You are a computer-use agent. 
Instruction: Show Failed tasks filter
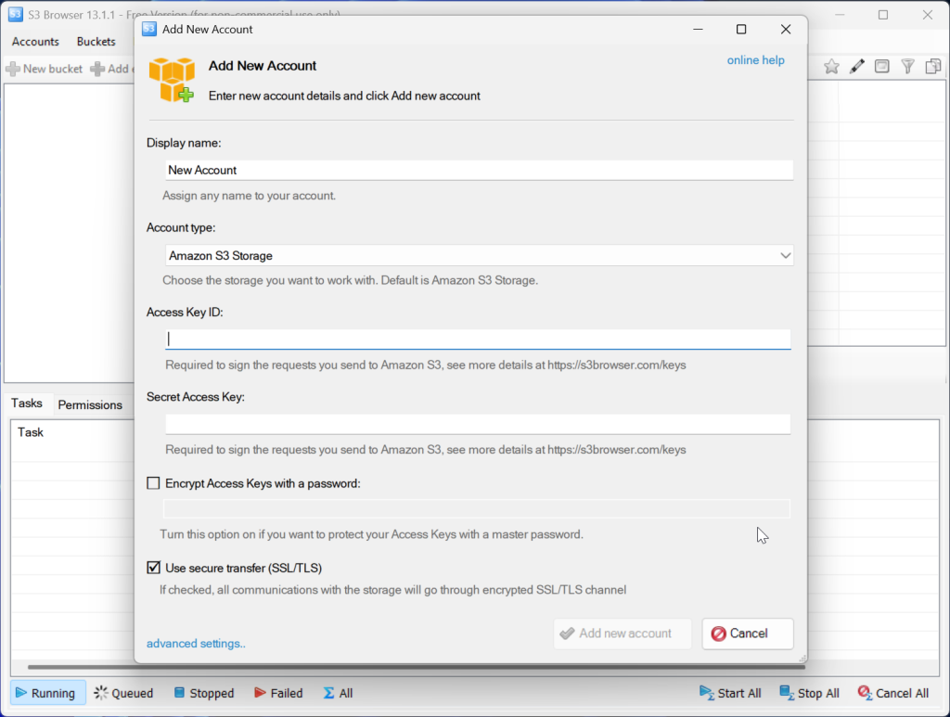276,693
